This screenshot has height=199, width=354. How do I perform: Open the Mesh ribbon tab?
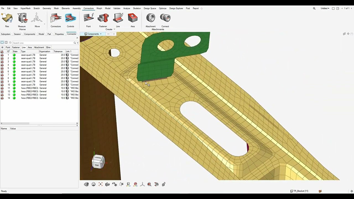click(56, 9)
